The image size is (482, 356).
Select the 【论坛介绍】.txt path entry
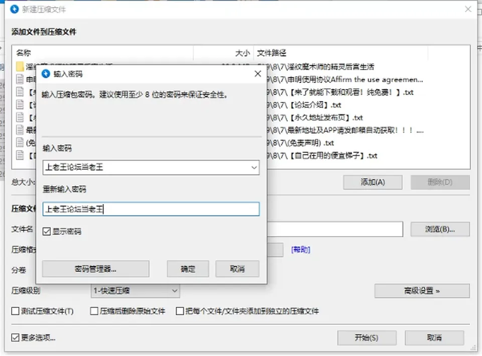[304, 104]
